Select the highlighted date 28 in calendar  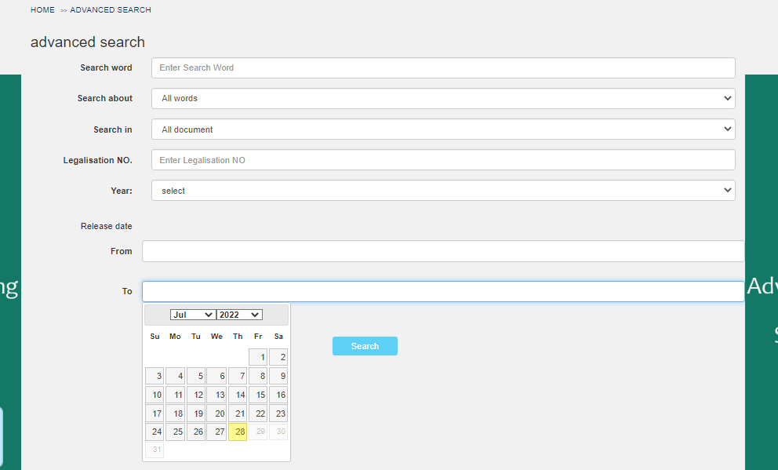238,432
